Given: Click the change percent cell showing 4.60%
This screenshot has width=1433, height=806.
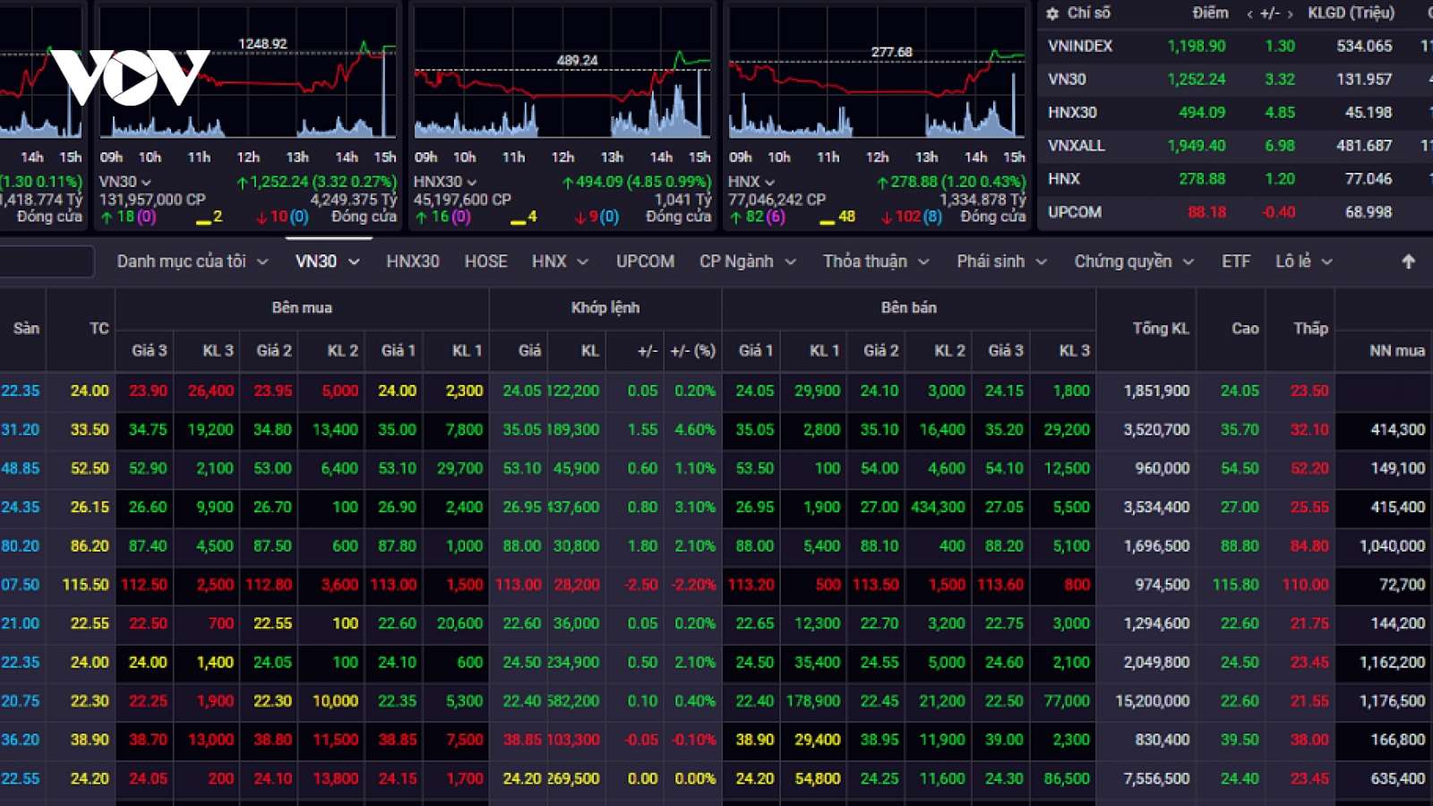Looking at the screenshot, I should pyautogui.click(x=695, y=430).
